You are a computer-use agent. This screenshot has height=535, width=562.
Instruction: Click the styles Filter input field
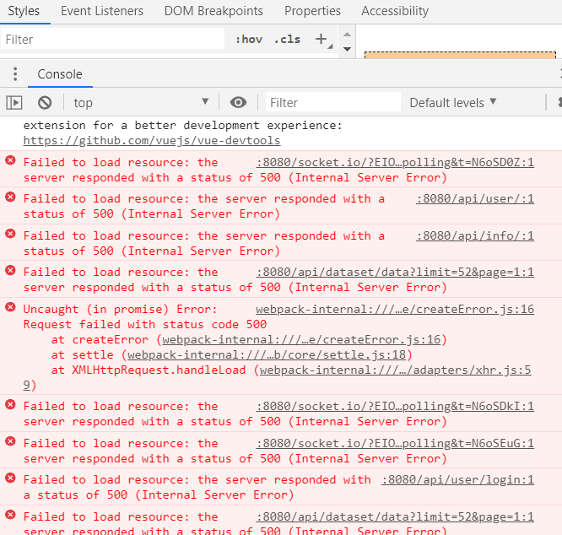click(112, 39)
